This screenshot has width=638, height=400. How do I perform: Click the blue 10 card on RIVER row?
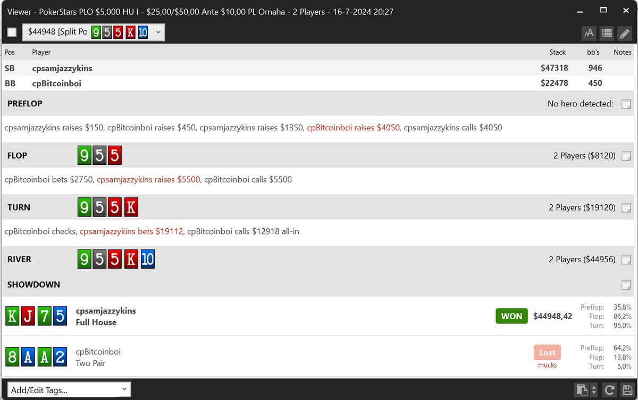pyautogui.click(x=147, y=260)
